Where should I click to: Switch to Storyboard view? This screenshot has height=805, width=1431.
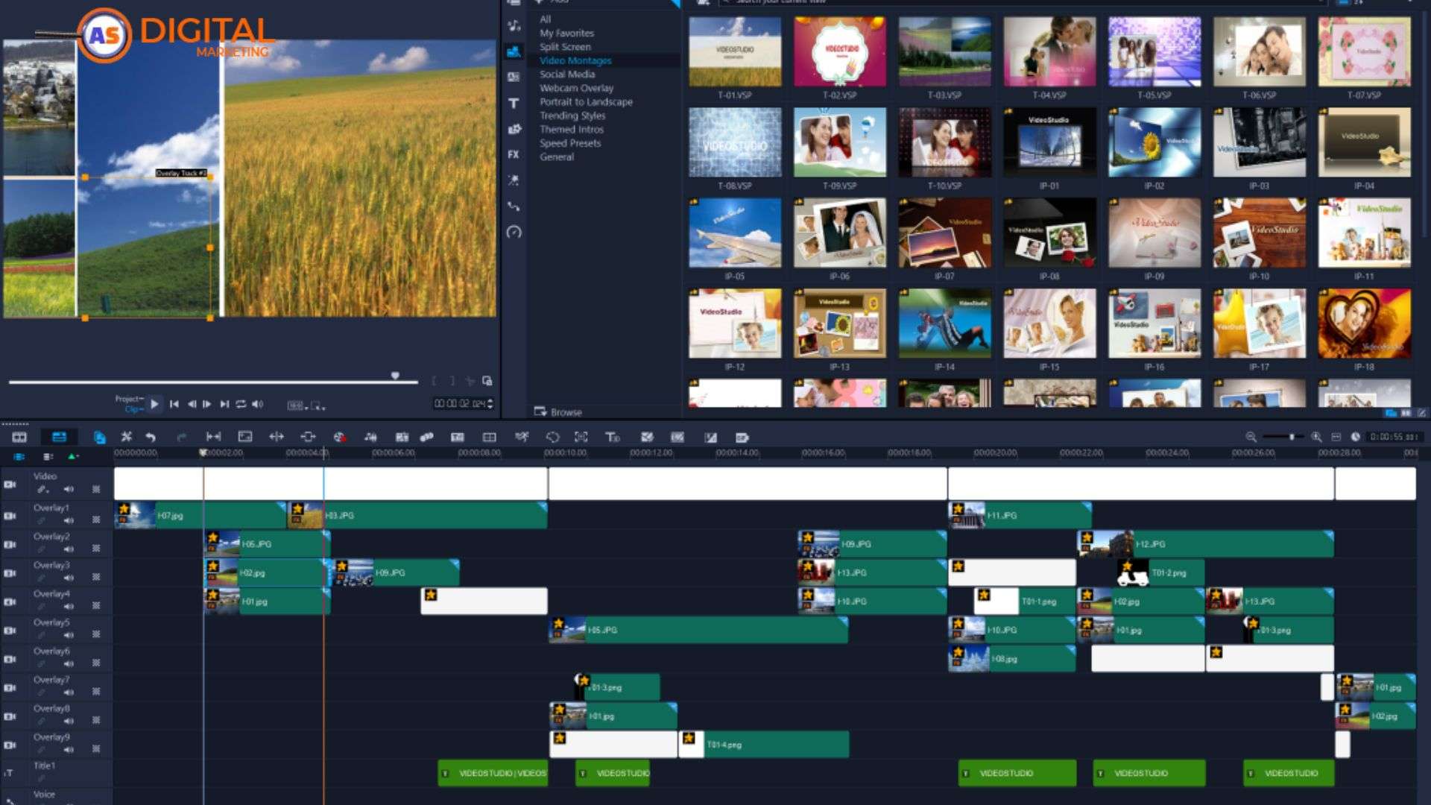(x=19, y=438)
